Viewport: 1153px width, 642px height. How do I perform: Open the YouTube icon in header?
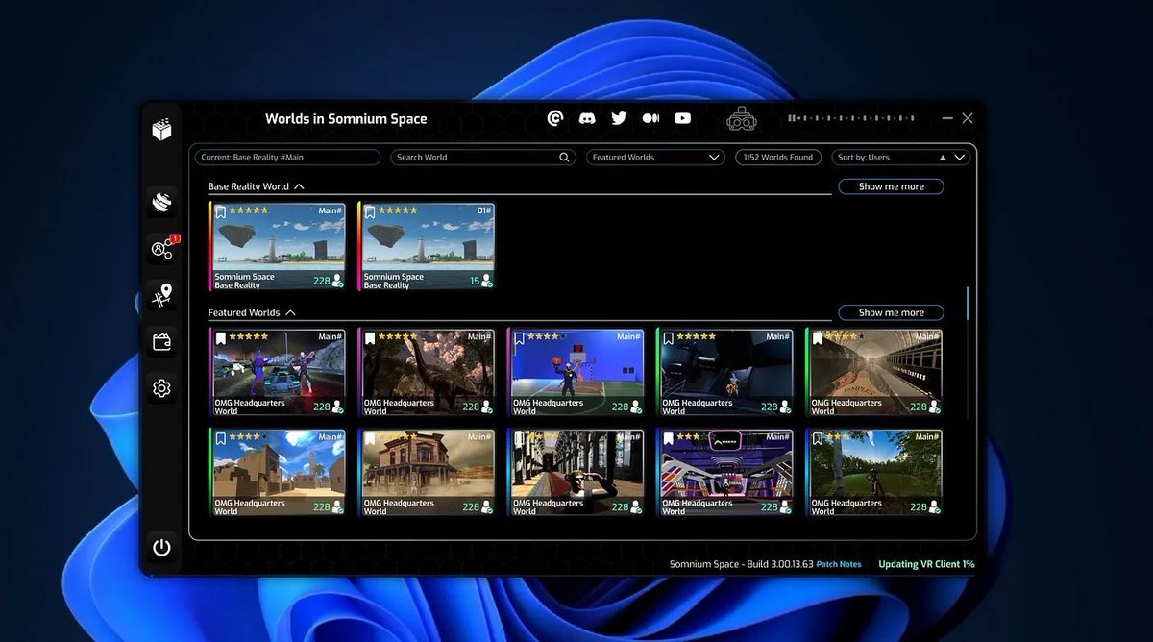coord(682,118)
